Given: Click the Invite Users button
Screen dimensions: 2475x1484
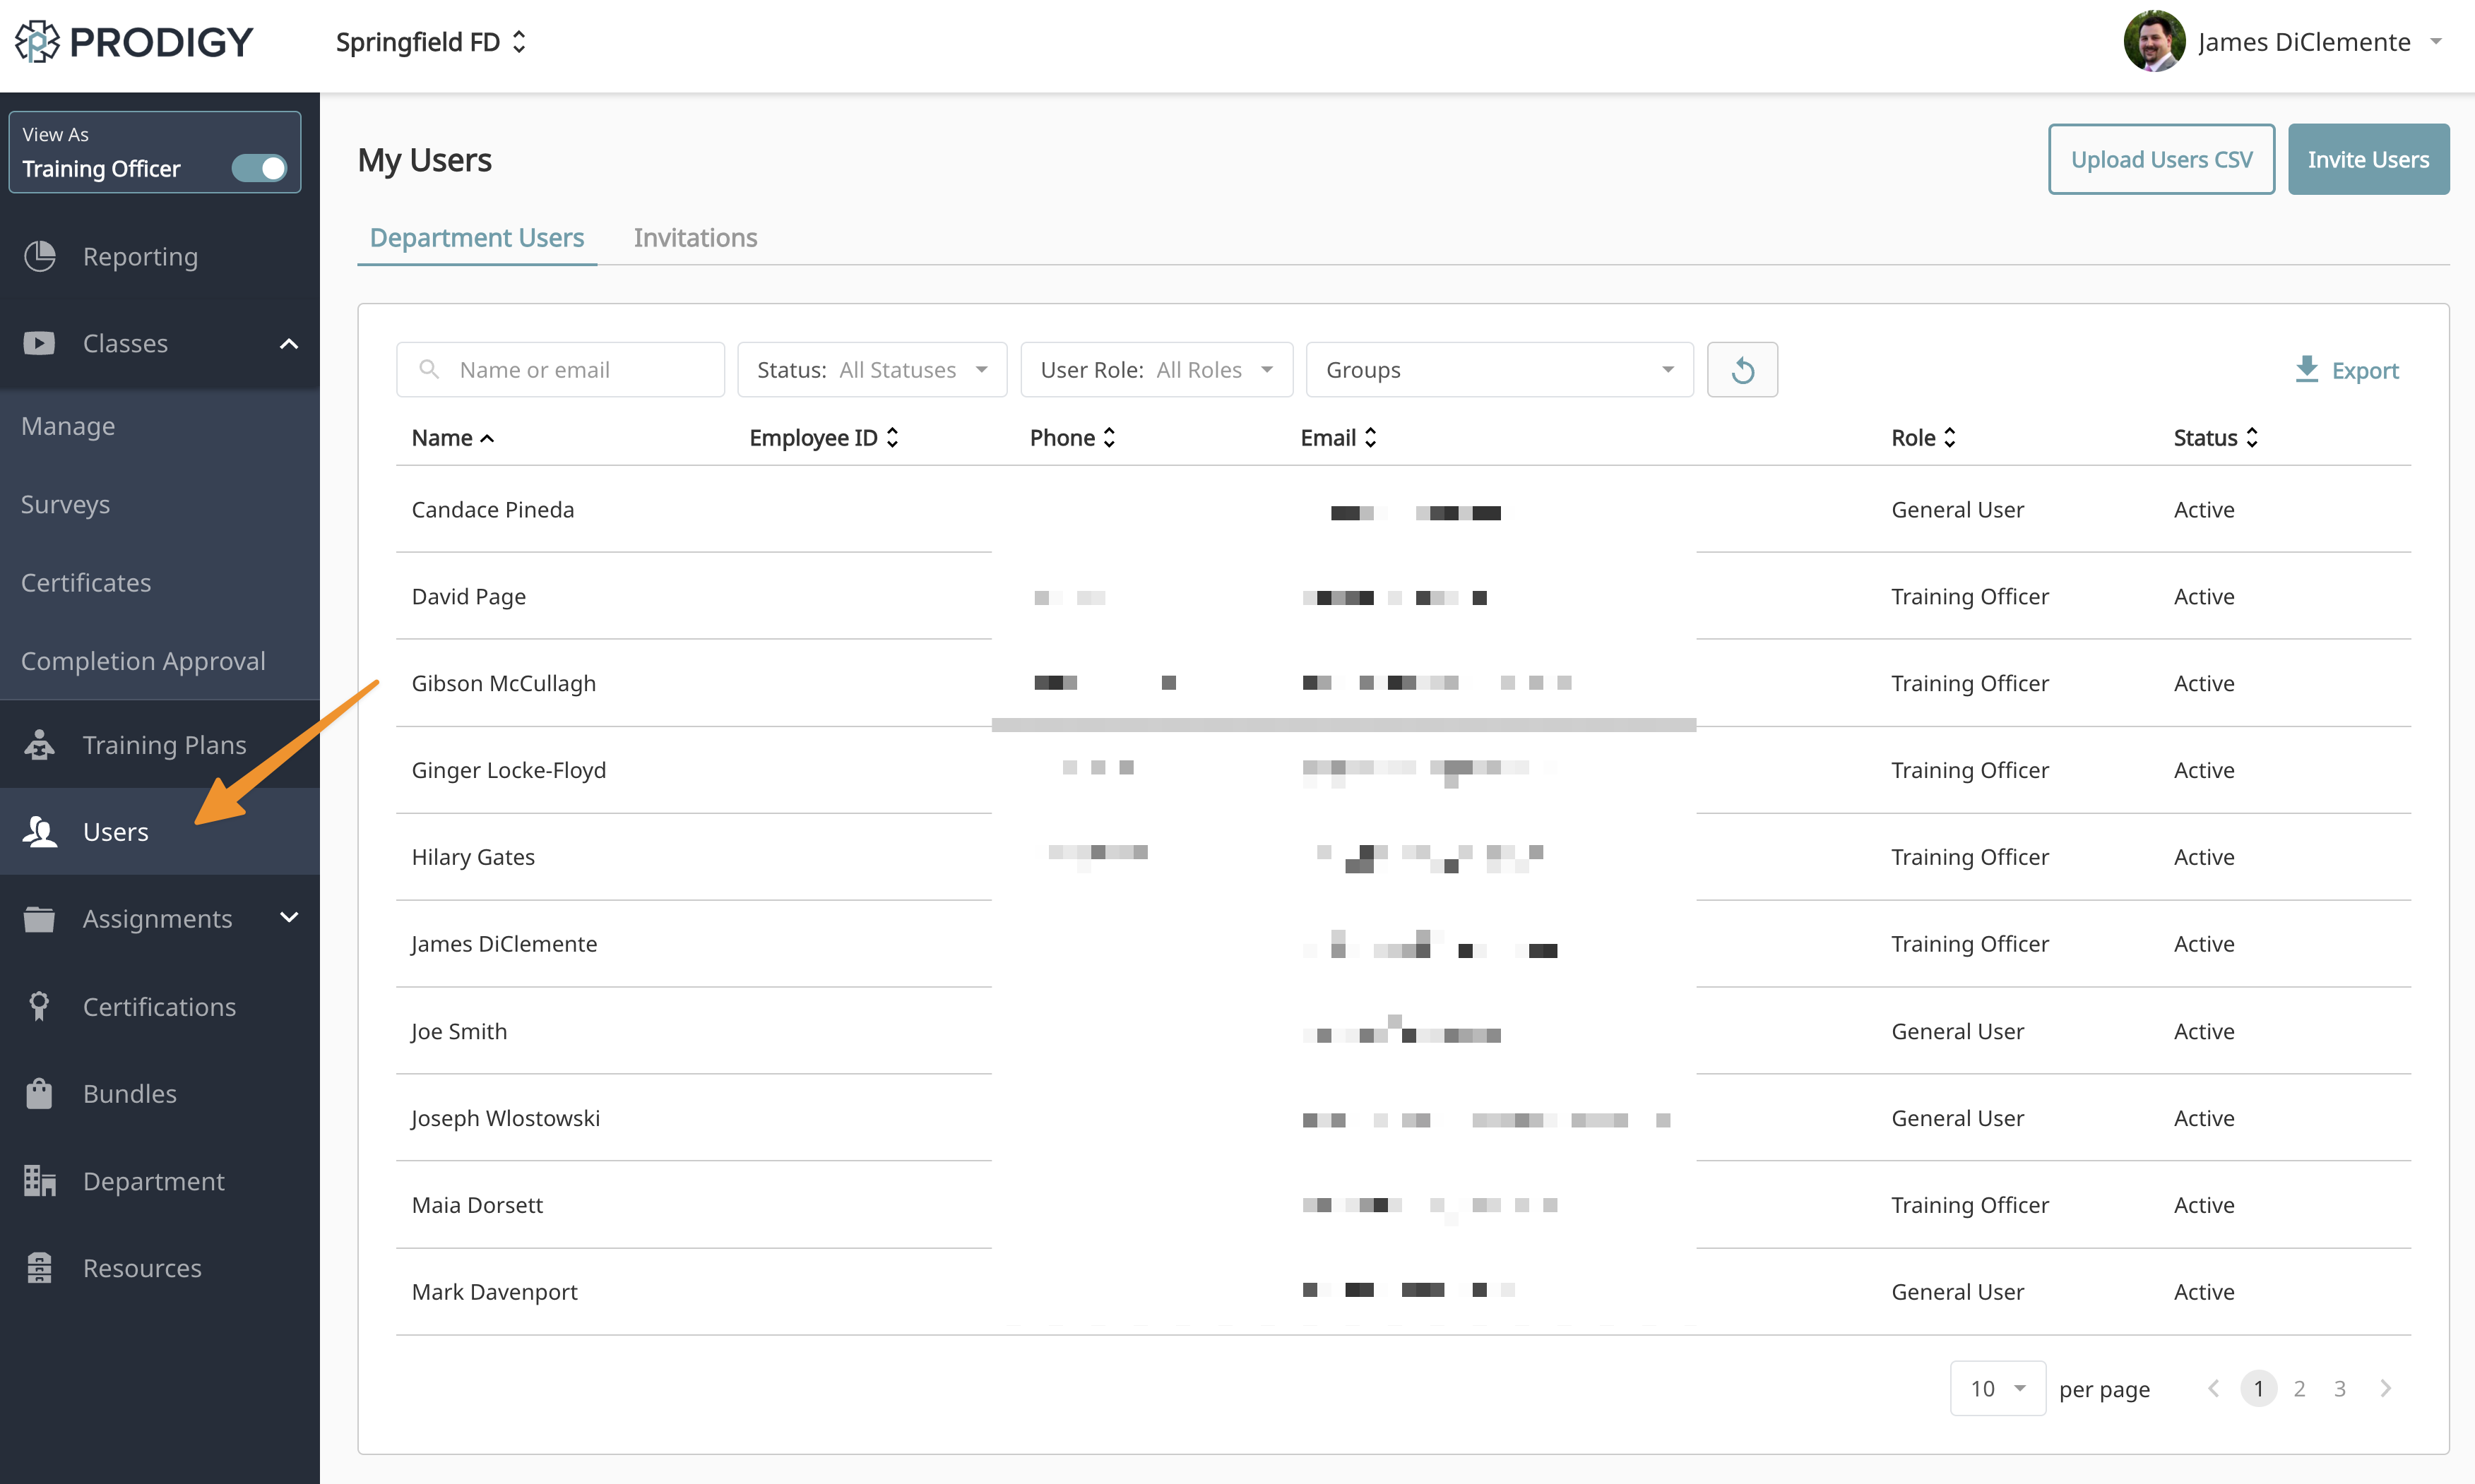Looking at the screenshot, I should (x=2368, y=158).
